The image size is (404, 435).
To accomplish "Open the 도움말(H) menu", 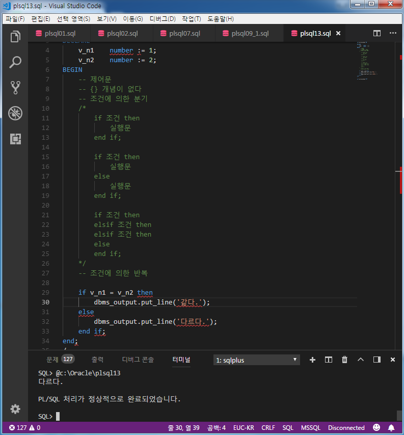I will point(221,19).
